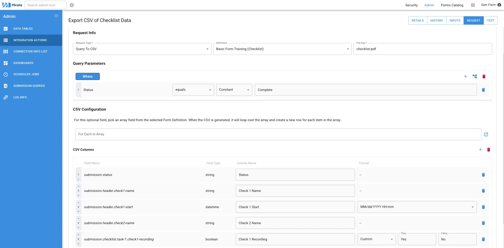This screenshot has height=248, width=504.
Task: Move submission.header.check2-name row up
Action: point(78,218)
